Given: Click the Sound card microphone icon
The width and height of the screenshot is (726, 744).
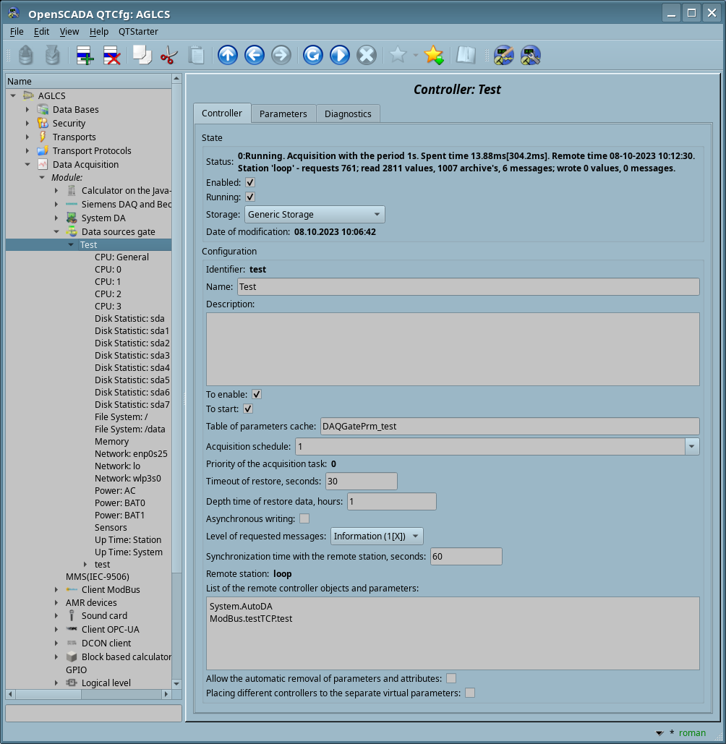Looking at the screenshot, I should coord(72,616).
